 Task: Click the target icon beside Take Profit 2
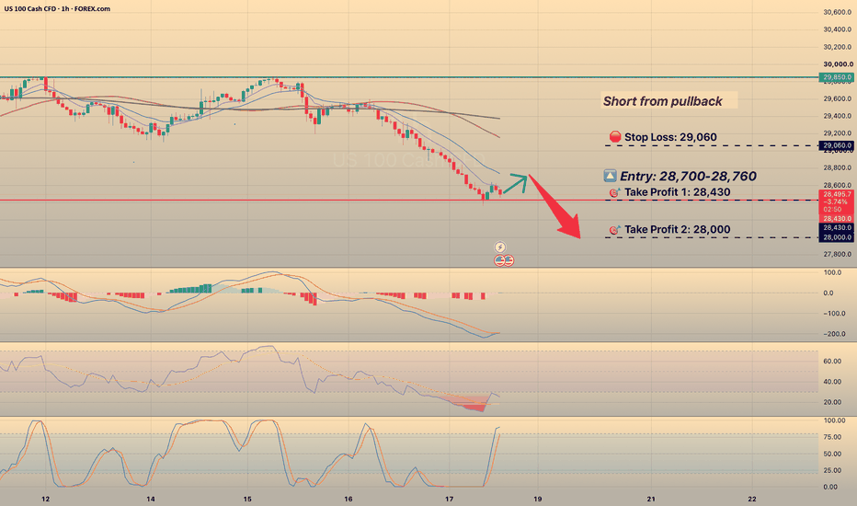tap(615, 230)
